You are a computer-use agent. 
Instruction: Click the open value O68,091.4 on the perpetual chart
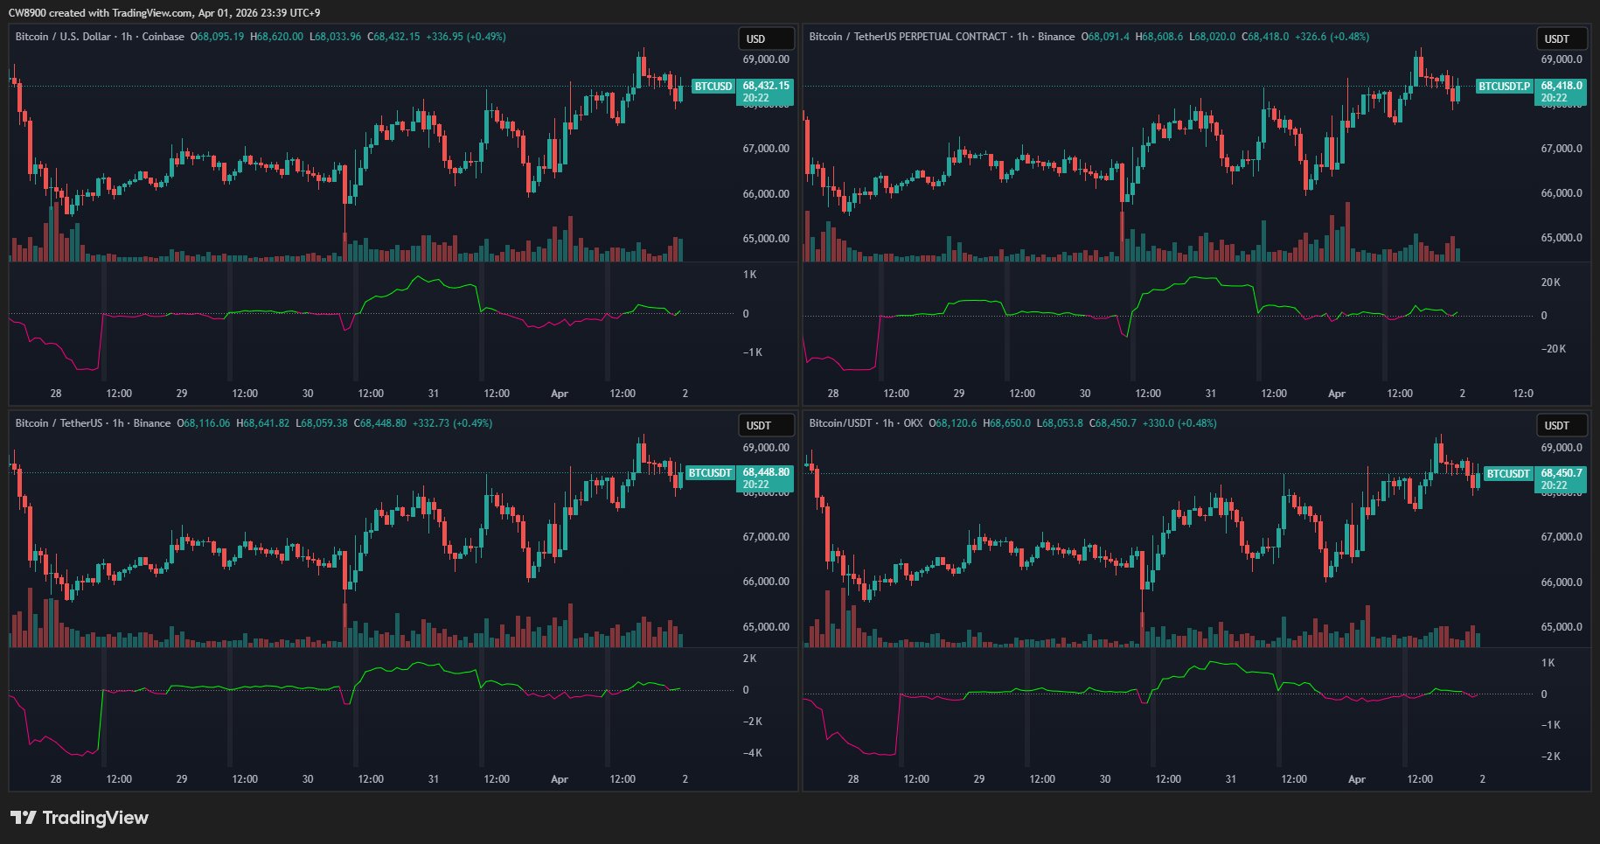click(x=1105, y=37)
